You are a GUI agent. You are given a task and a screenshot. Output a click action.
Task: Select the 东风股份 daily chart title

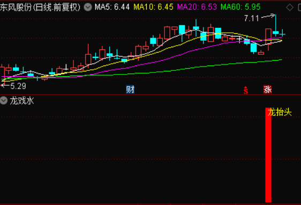click(x=40, y=8)
